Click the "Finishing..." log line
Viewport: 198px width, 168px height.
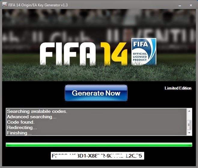point(19,133)
